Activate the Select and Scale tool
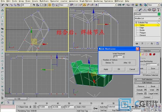The width and height of the screenshot is (162, 112). click(57, 5)
